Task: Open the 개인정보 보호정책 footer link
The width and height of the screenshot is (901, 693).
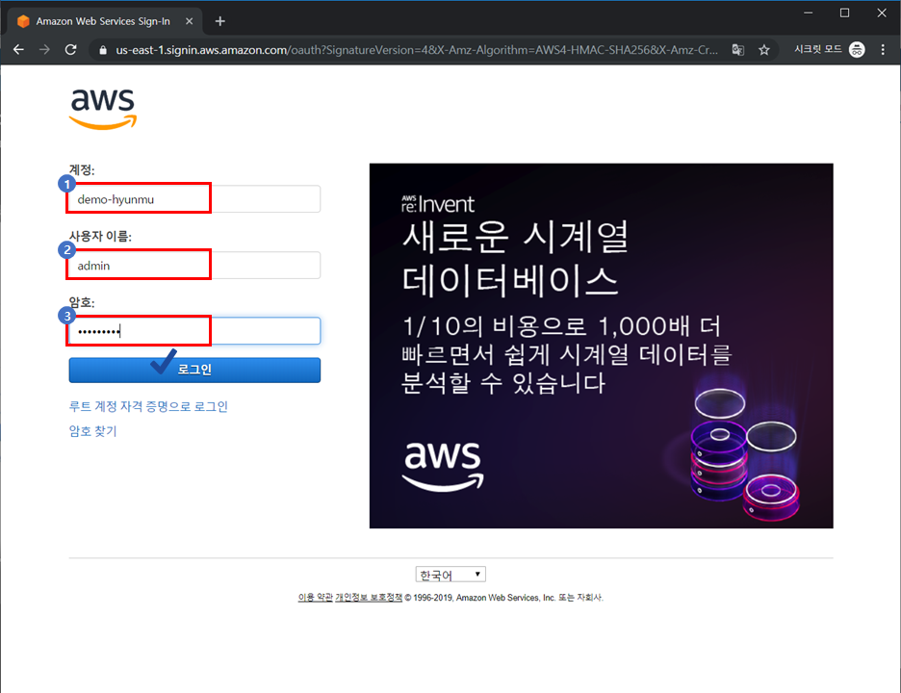Action: (369, 598)
